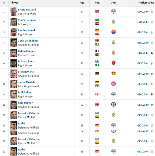The width and height of the screenshot is (155, 156).
Task: Open Cole Palmer's name link
Action: pos(25,103)
